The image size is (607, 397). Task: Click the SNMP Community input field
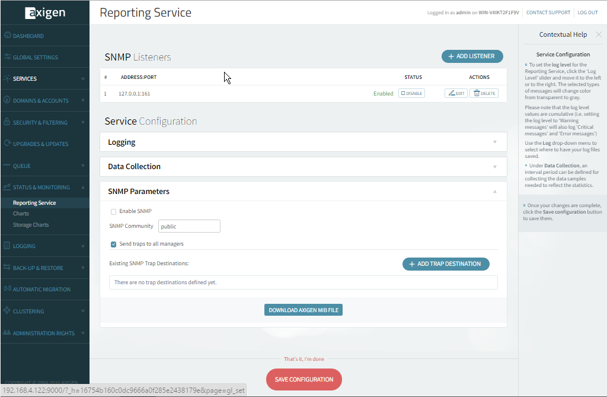coord(189,226)
